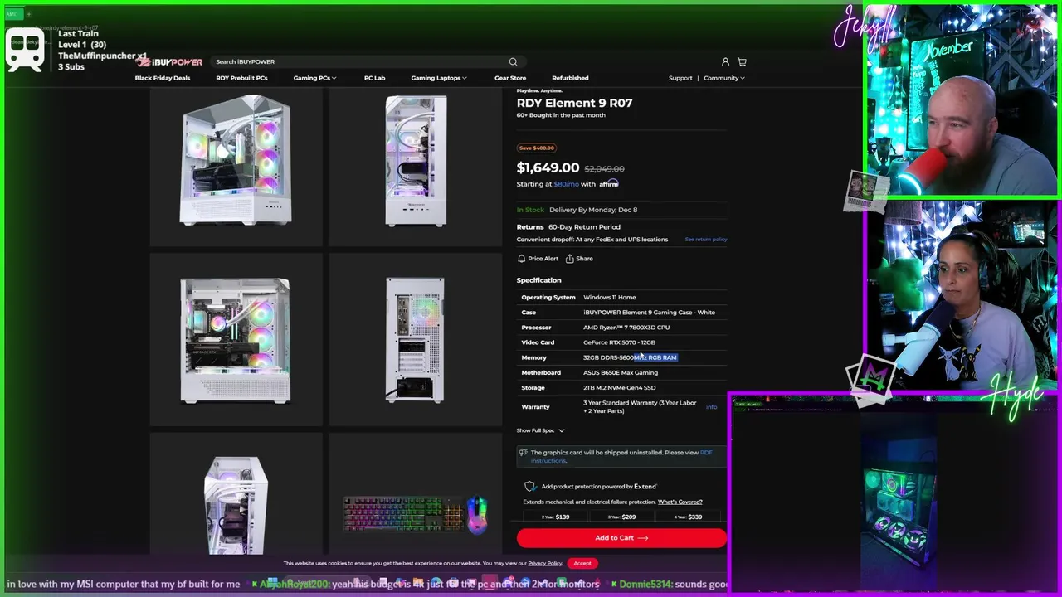Click the search magnifier icon
This screenshot has width=1062, height=597.
tap(513, 61)
